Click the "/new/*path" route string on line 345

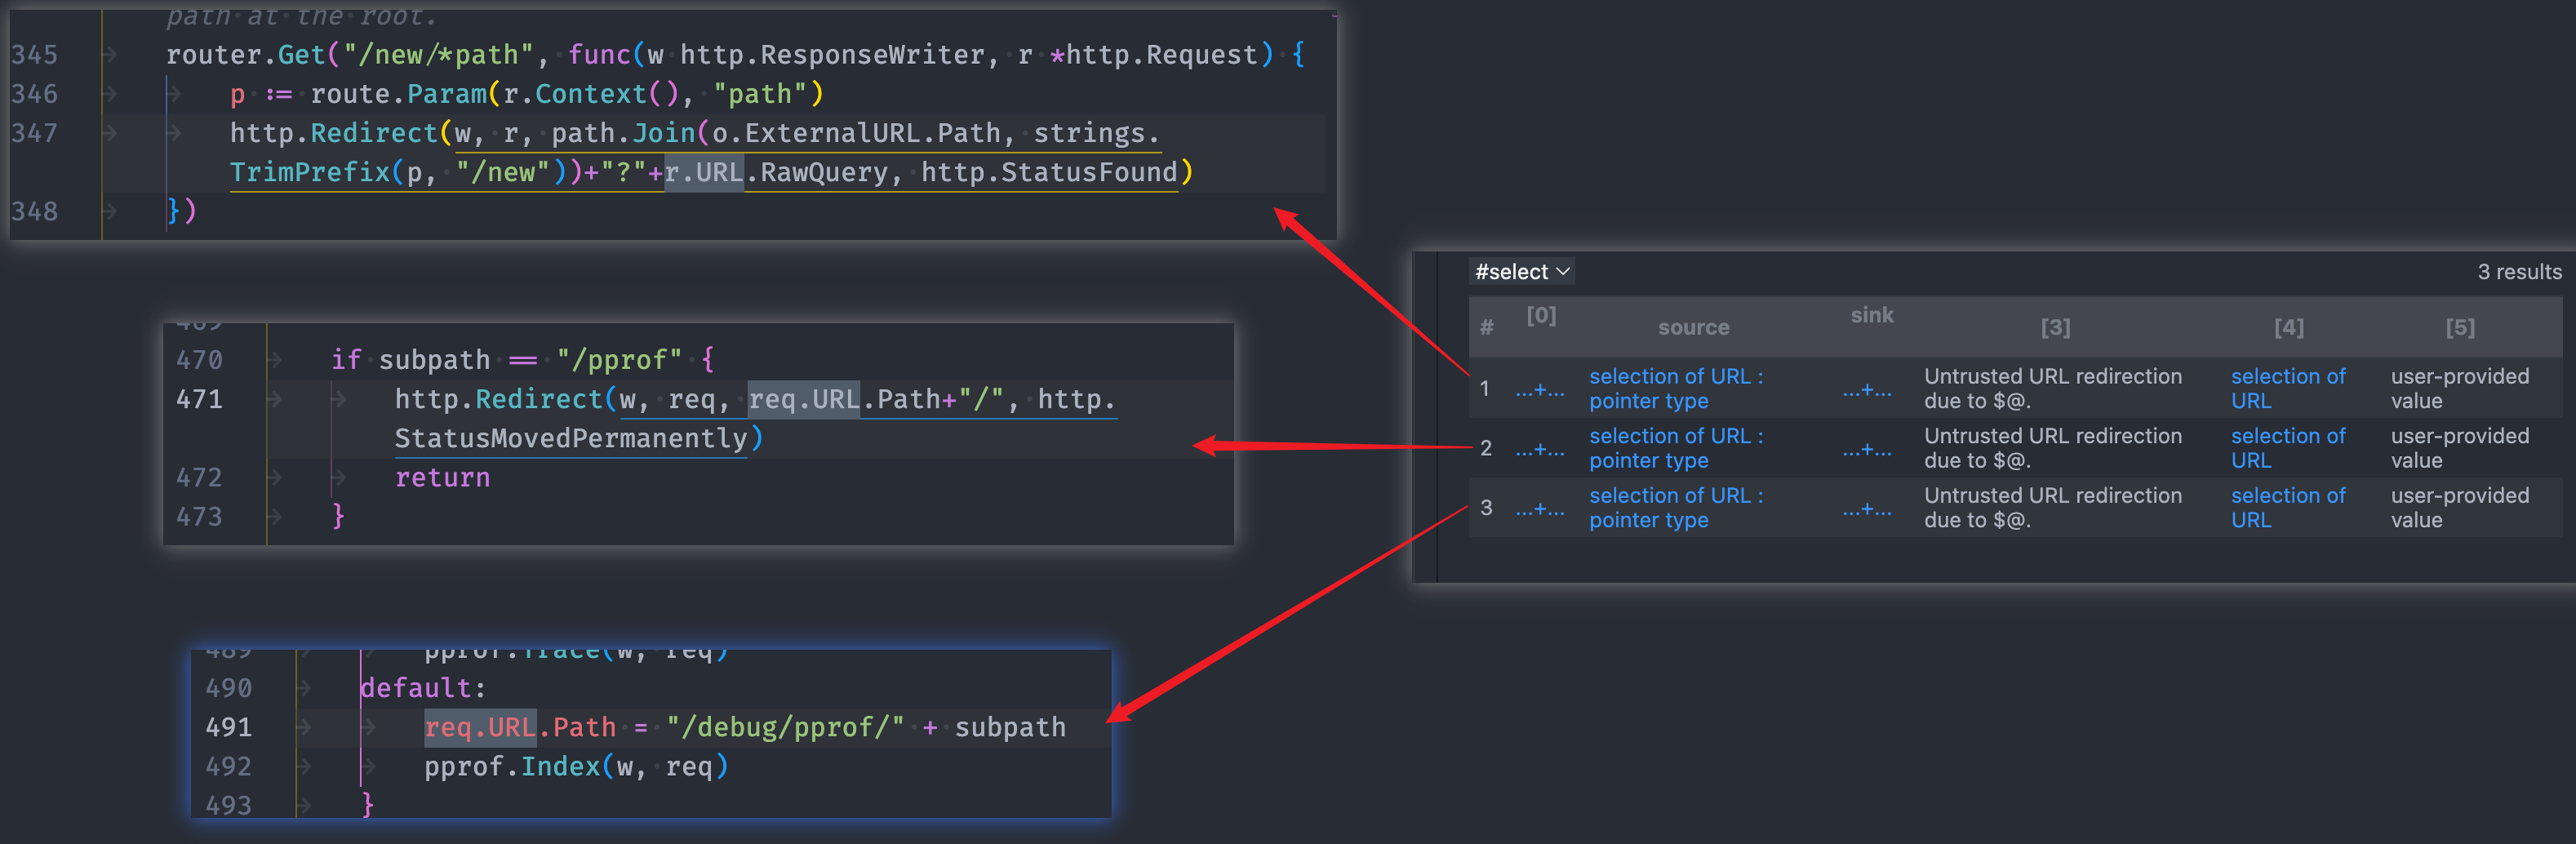tap(438, 55)
